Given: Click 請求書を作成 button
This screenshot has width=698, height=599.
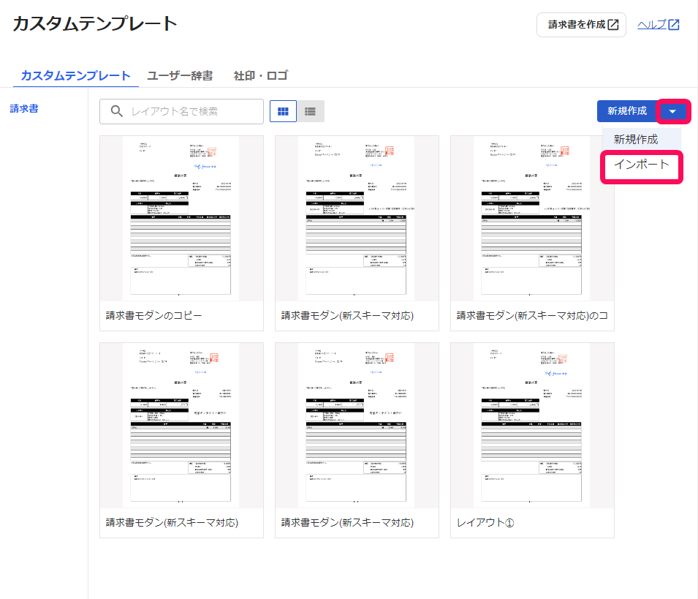Looking at the screenshot, I should coord(581,25).
